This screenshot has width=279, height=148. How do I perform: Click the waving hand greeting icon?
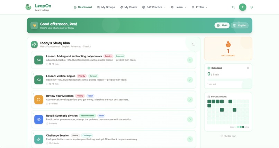pos(34,25)
